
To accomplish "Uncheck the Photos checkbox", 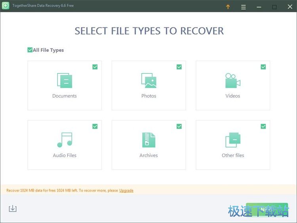I will coord(179,67).
